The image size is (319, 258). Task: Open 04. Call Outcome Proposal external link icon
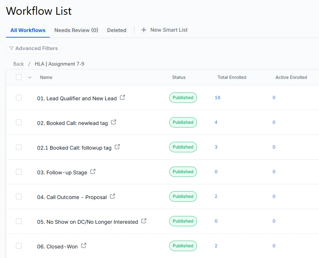[x=112, y=196]
